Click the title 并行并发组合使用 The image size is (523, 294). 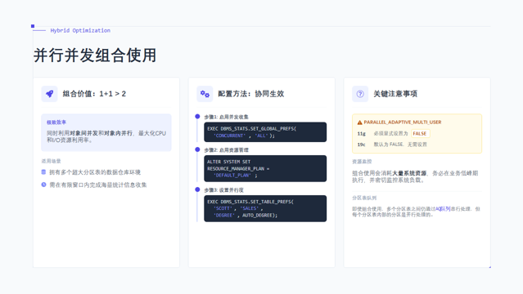click(x=95, y=56)
